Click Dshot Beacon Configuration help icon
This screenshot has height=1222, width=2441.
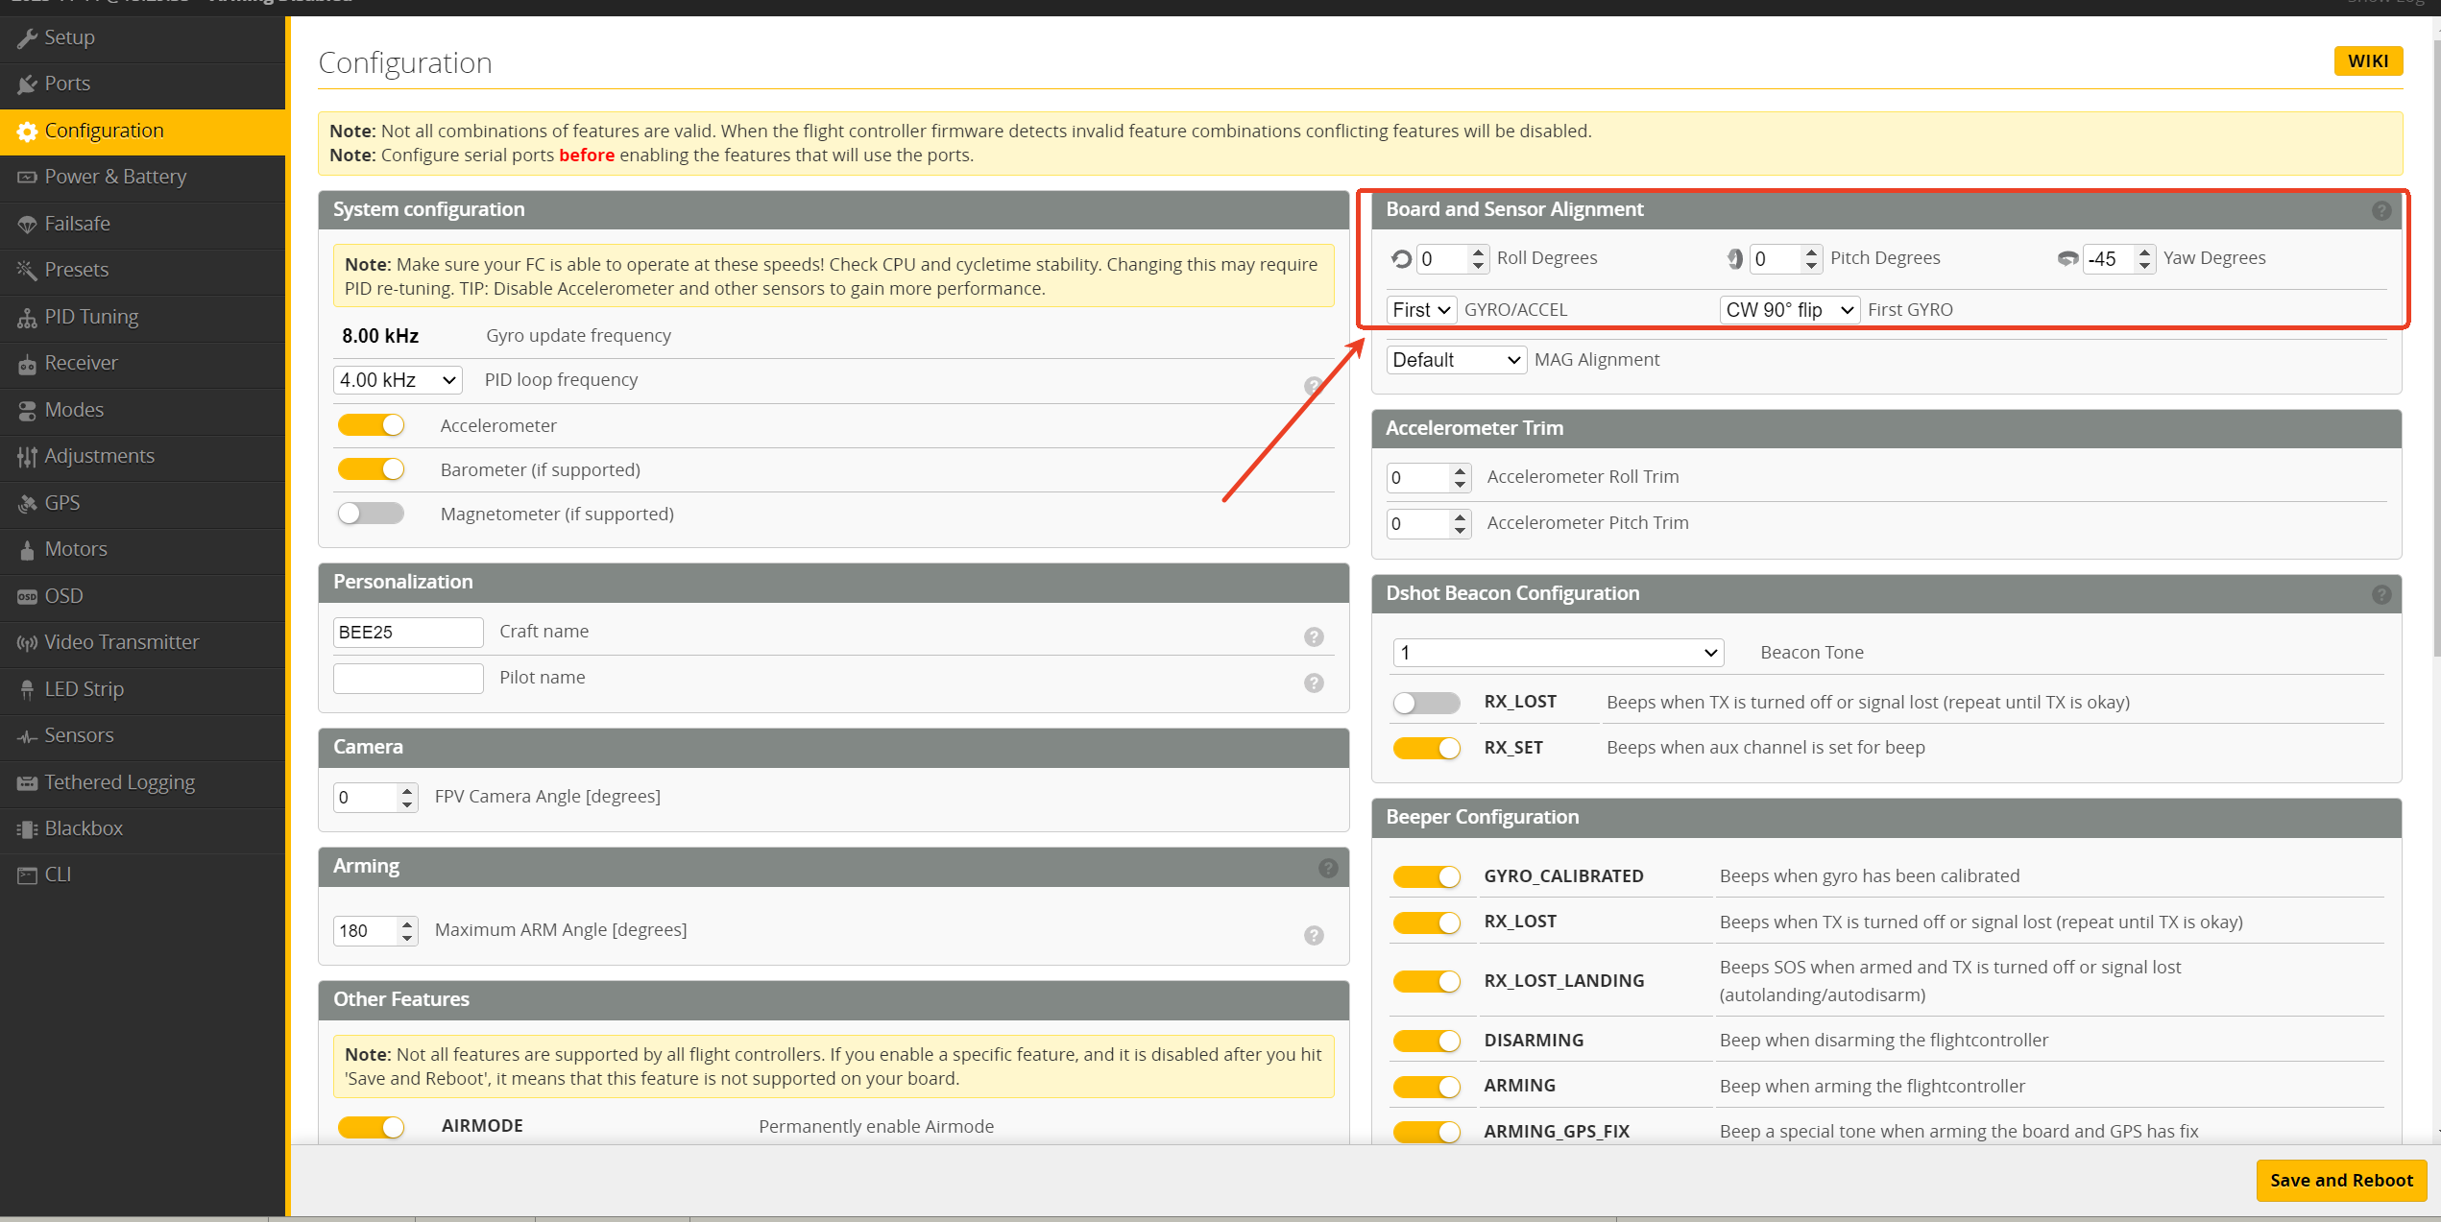click(x=2381, y=594)
